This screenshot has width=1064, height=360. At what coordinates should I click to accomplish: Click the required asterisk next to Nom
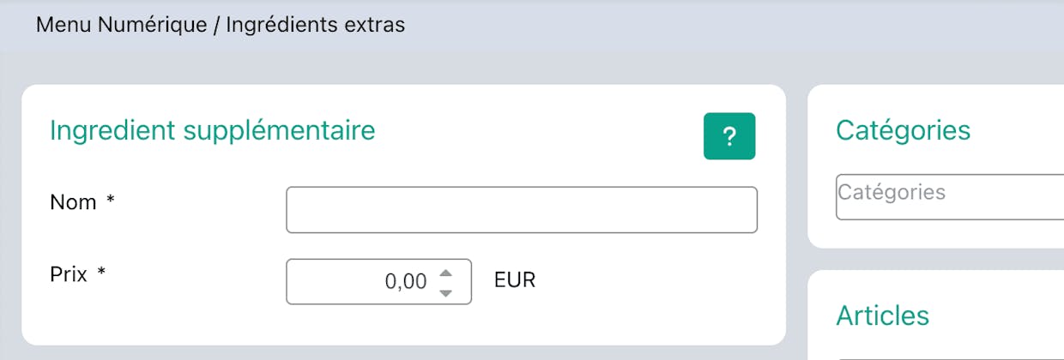coord(110,201)
